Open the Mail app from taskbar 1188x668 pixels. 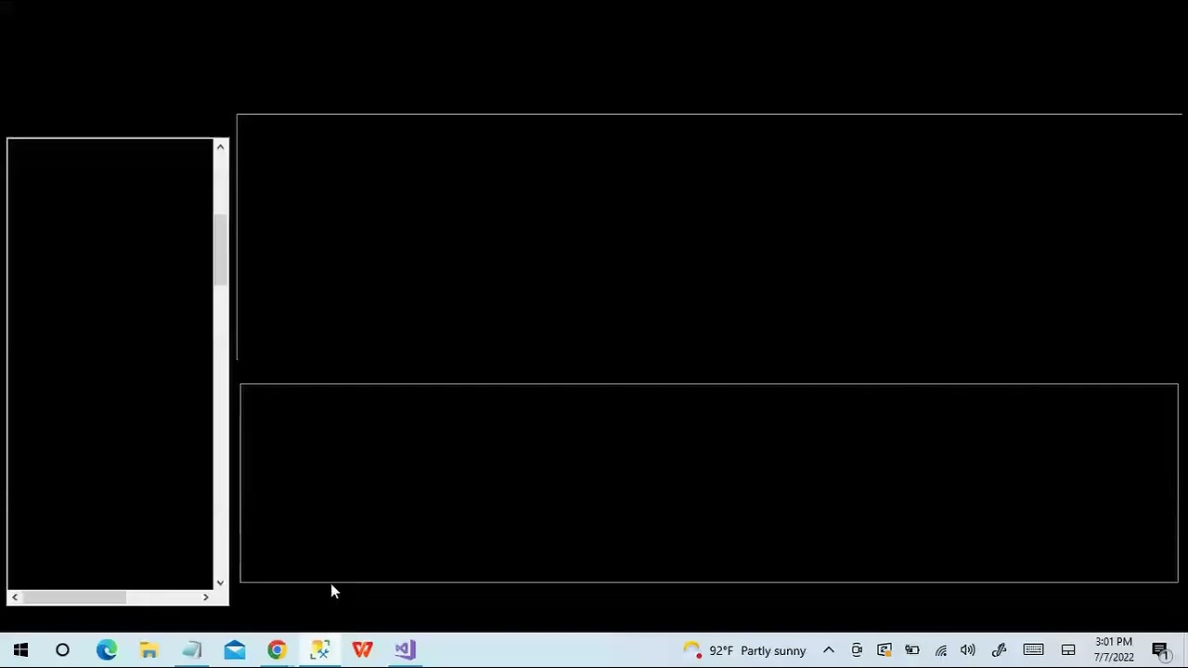pos(235,650)
